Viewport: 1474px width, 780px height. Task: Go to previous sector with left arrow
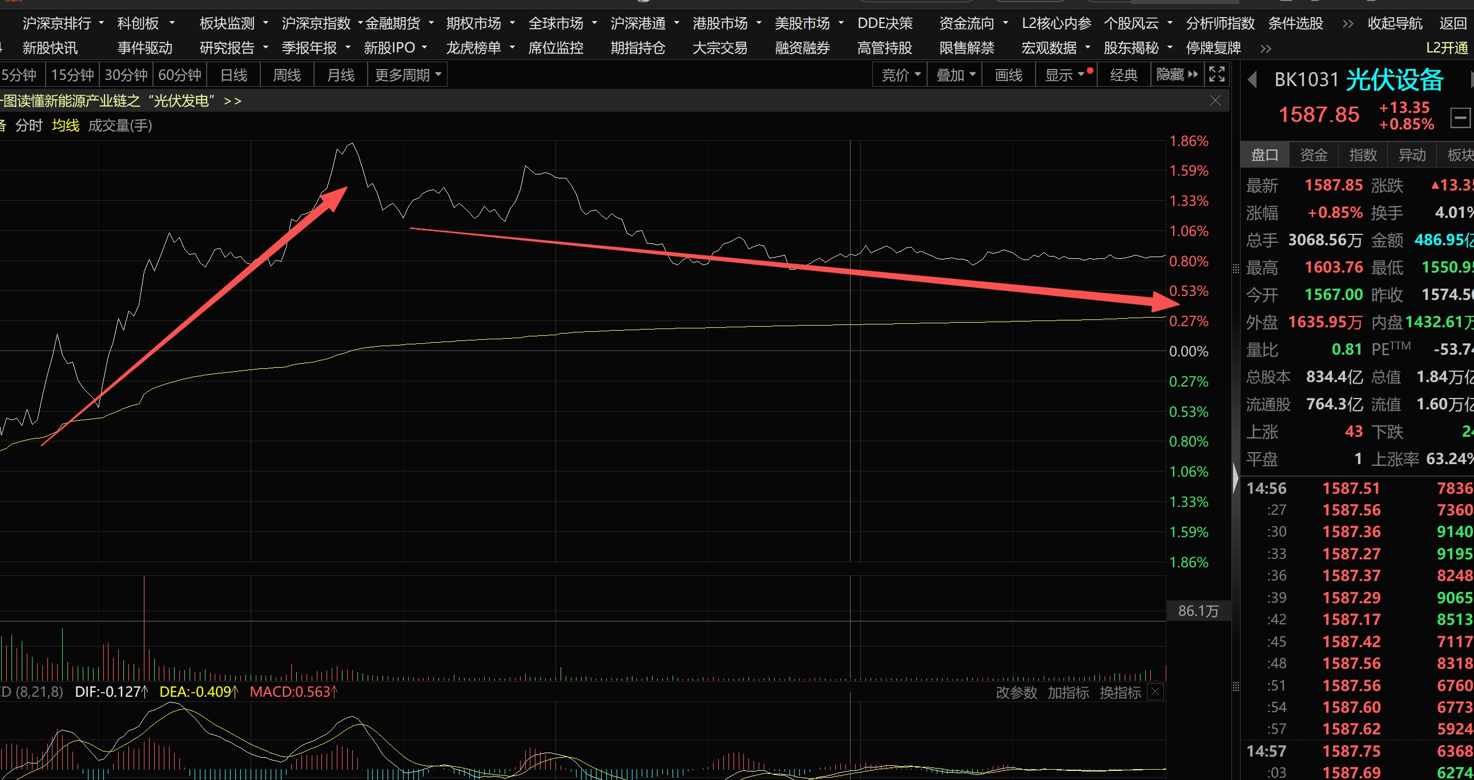tap(1252, 79)
